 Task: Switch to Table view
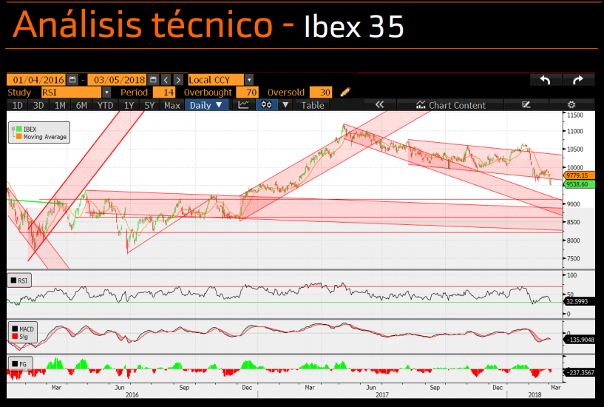[x=313, y=105]
